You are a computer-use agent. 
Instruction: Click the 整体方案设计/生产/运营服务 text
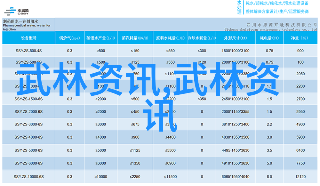(x=277, y=12)
